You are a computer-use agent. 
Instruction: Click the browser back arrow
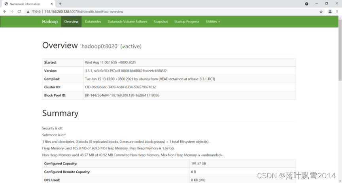(5, 11)
